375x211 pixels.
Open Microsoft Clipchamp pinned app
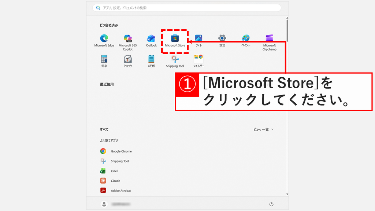tap(269, 42)
